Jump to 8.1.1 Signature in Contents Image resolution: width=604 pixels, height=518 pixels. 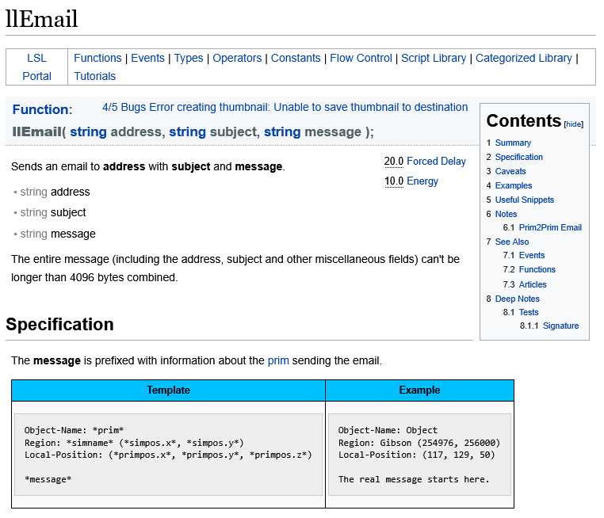560,326
